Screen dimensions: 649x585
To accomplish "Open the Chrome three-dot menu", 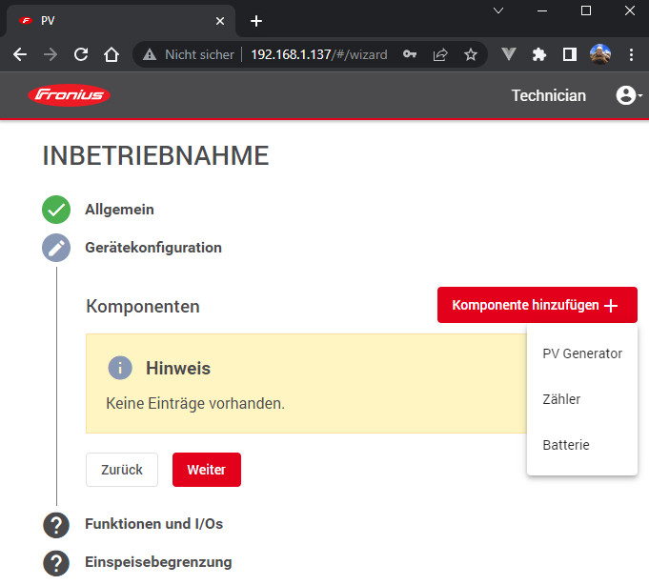I will click(631, 55).
